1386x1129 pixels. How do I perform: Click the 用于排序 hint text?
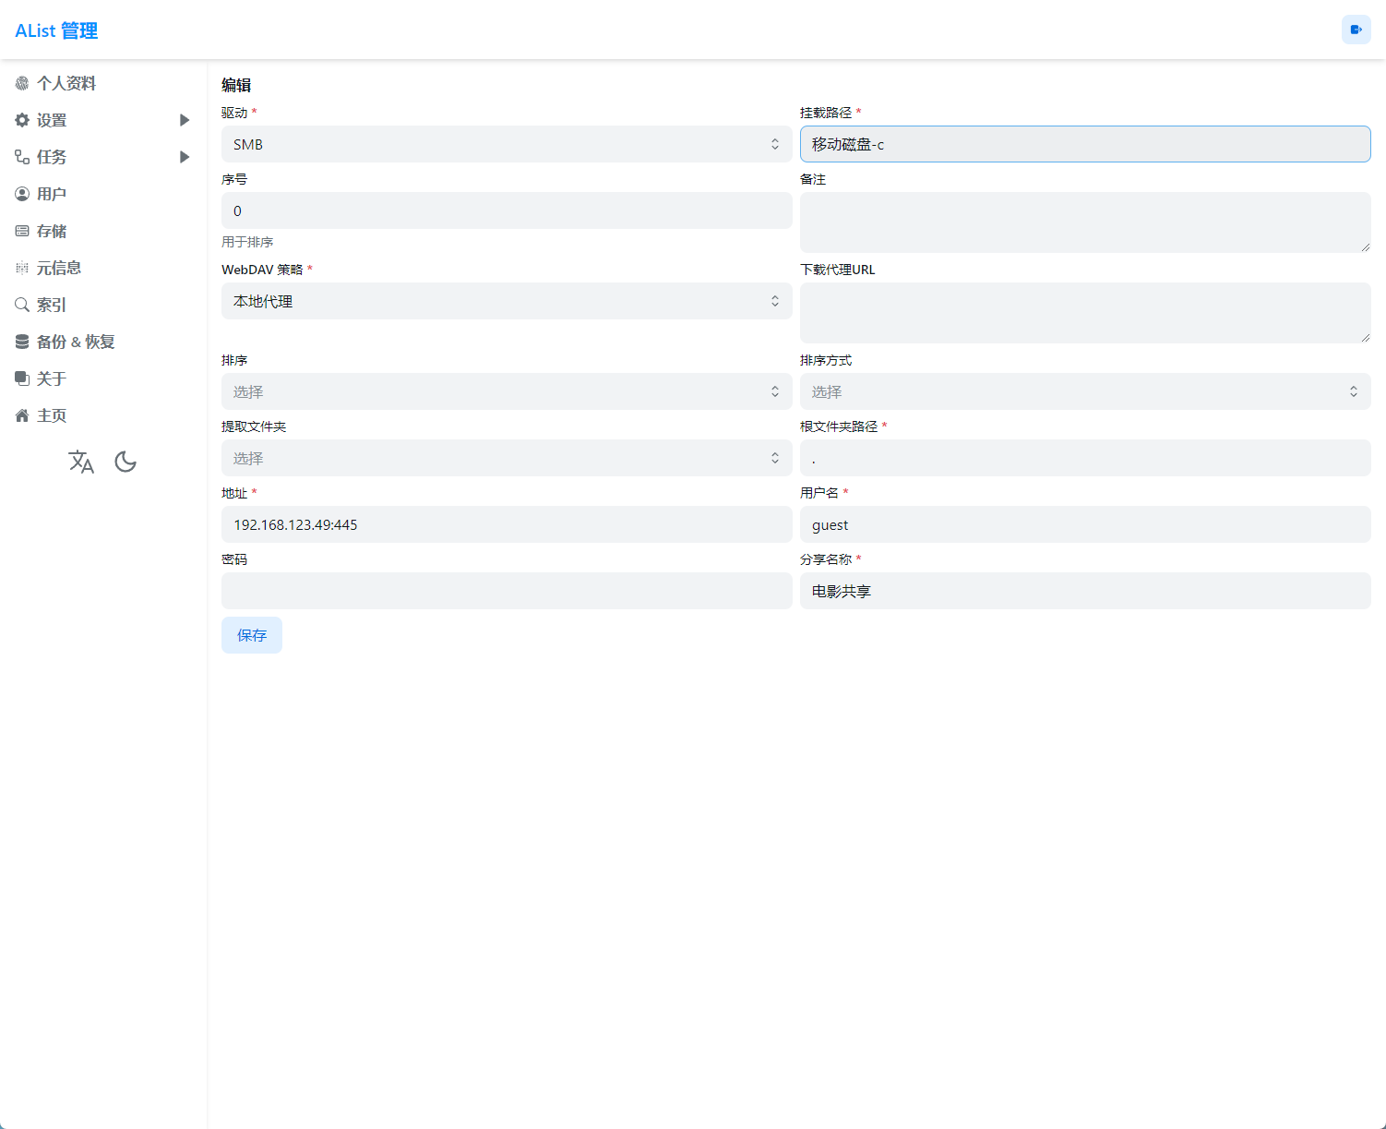(247, 242)
